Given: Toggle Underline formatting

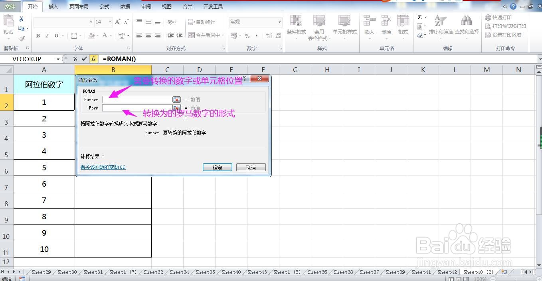Looking at the screenshot, I should (x=56, y=36).
